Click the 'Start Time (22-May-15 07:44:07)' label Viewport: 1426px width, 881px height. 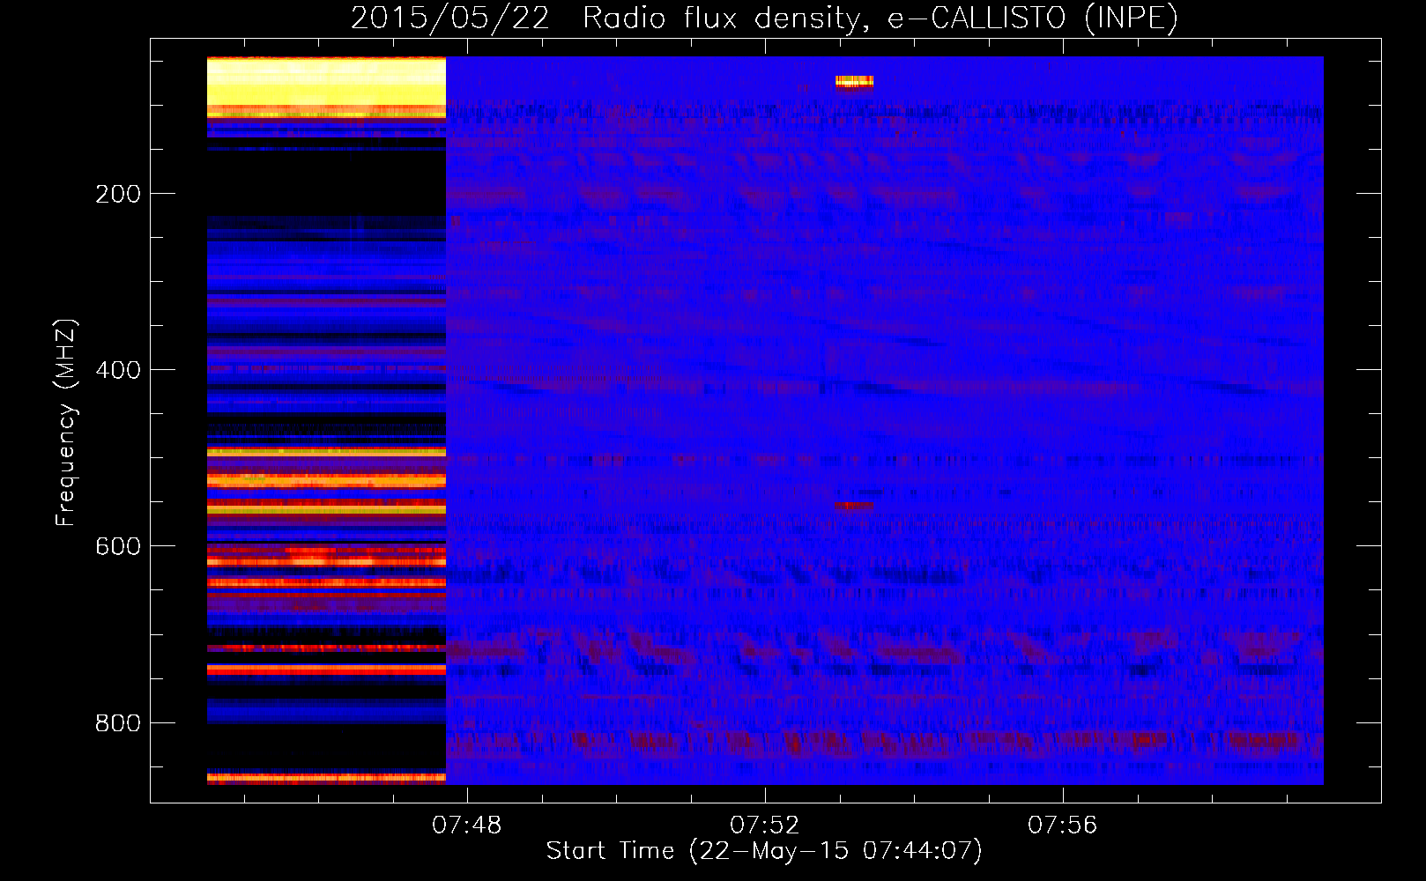click(764, 851)
